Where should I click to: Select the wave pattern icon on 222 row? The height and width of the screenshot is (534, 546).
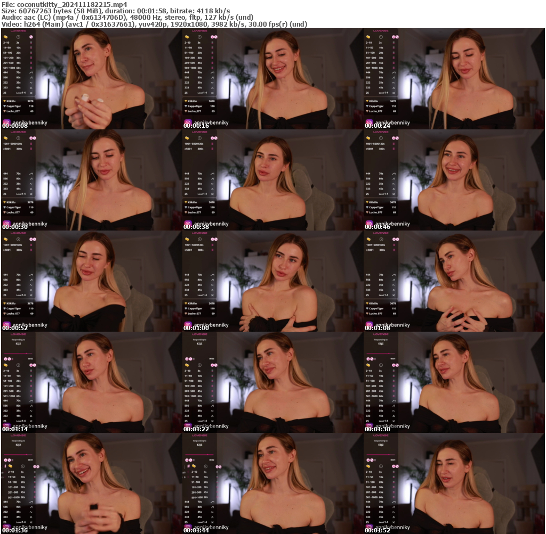(x=31, y=82)
